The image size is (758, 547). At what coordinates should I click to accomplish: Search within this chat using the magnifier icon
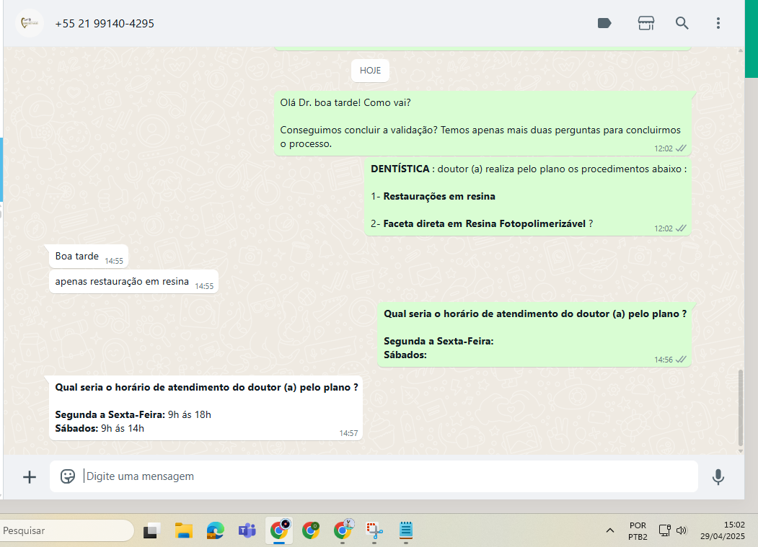[x=682, y=23]
